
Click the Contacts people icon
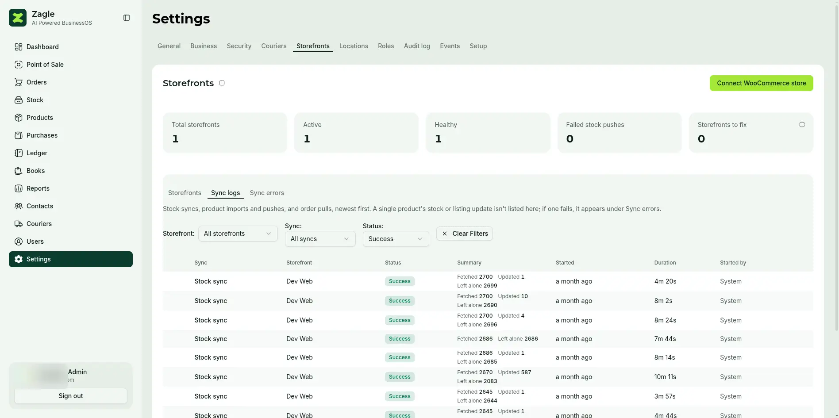[x=19, y=206]
